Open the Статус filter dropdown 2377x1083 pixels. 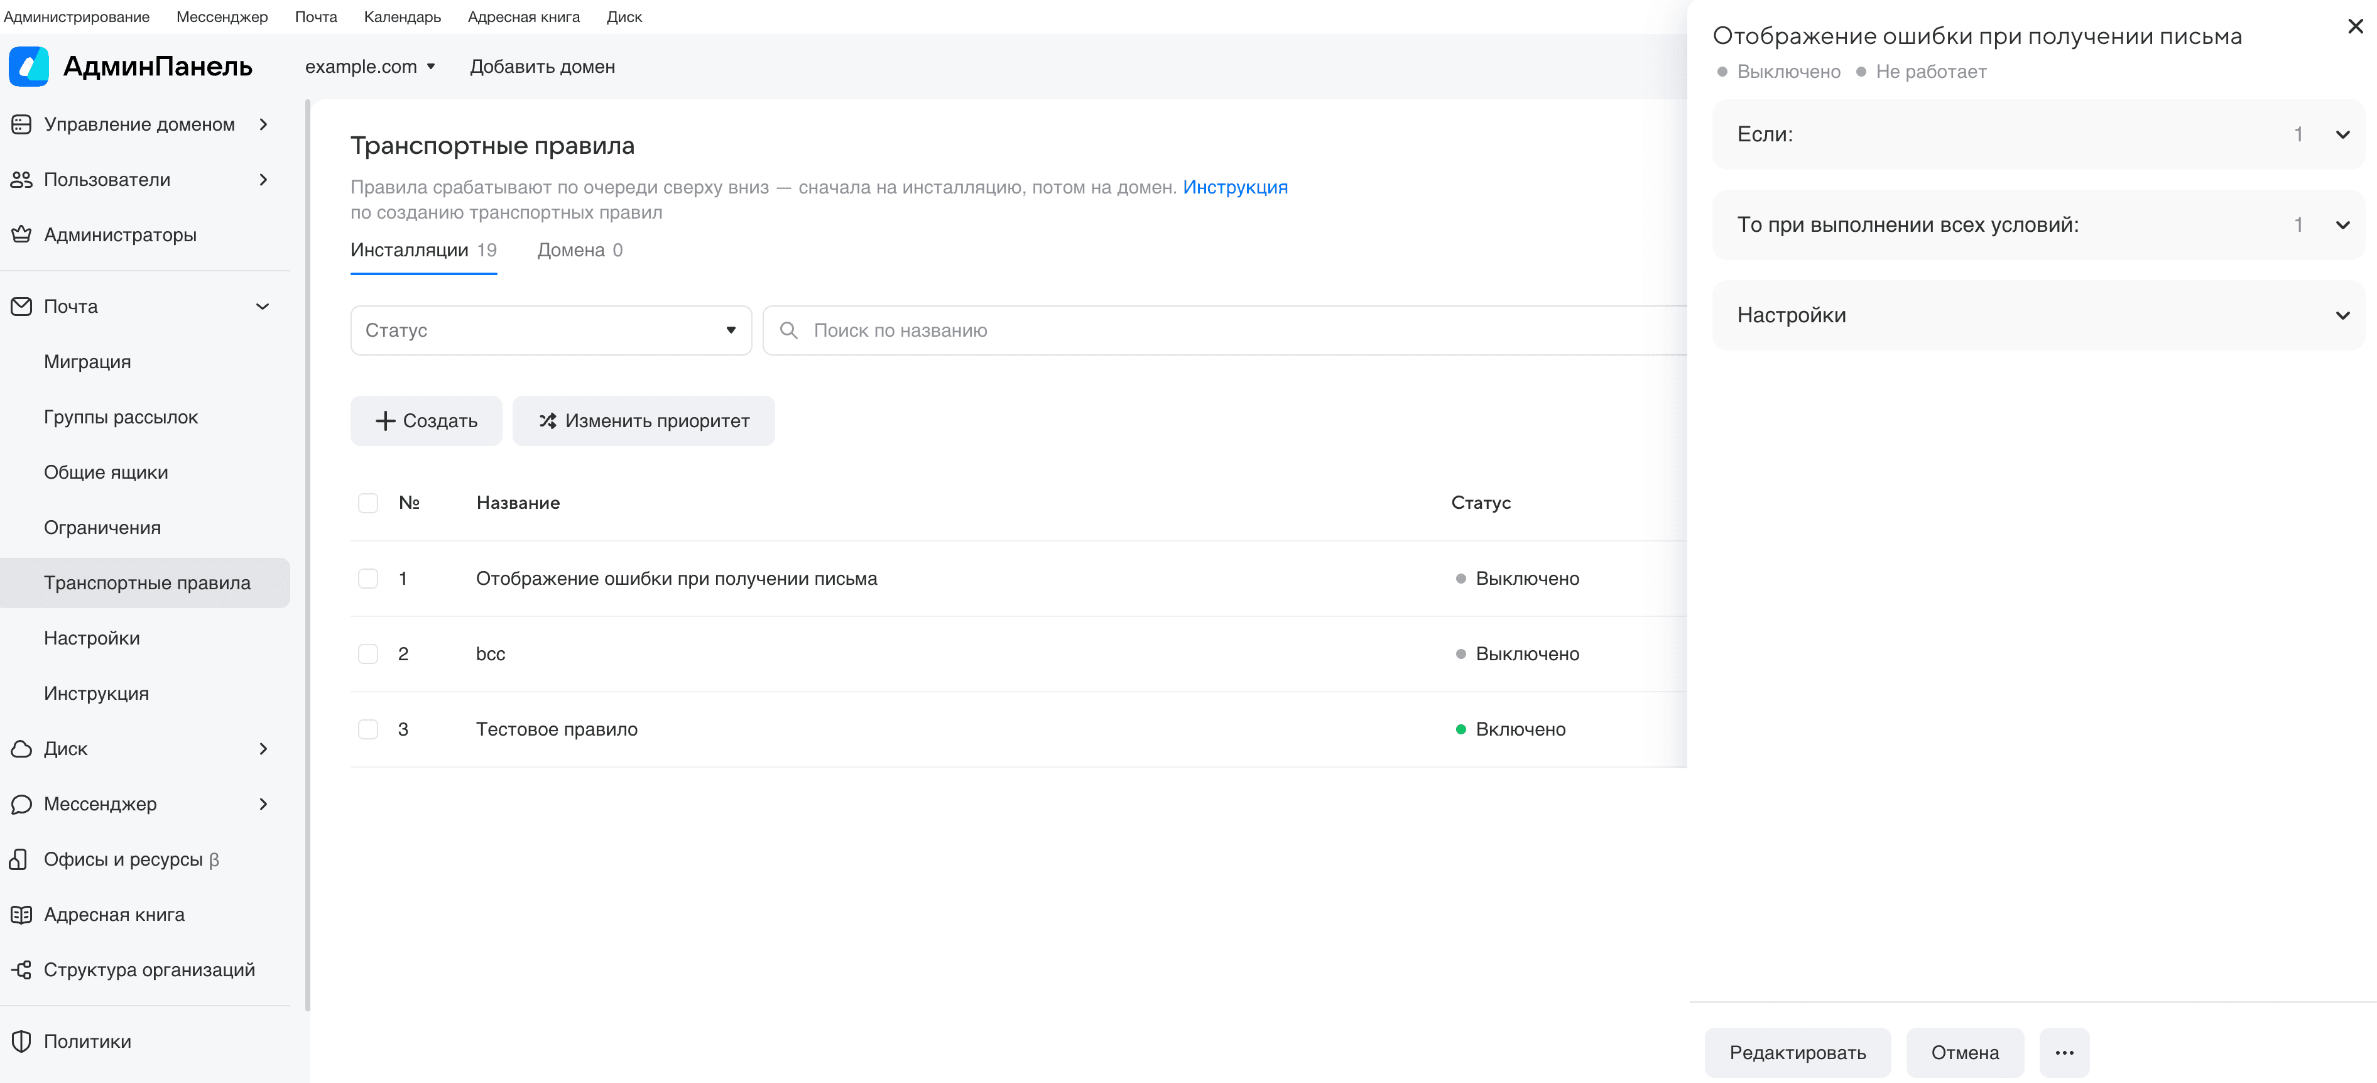(x=551, y=330)
